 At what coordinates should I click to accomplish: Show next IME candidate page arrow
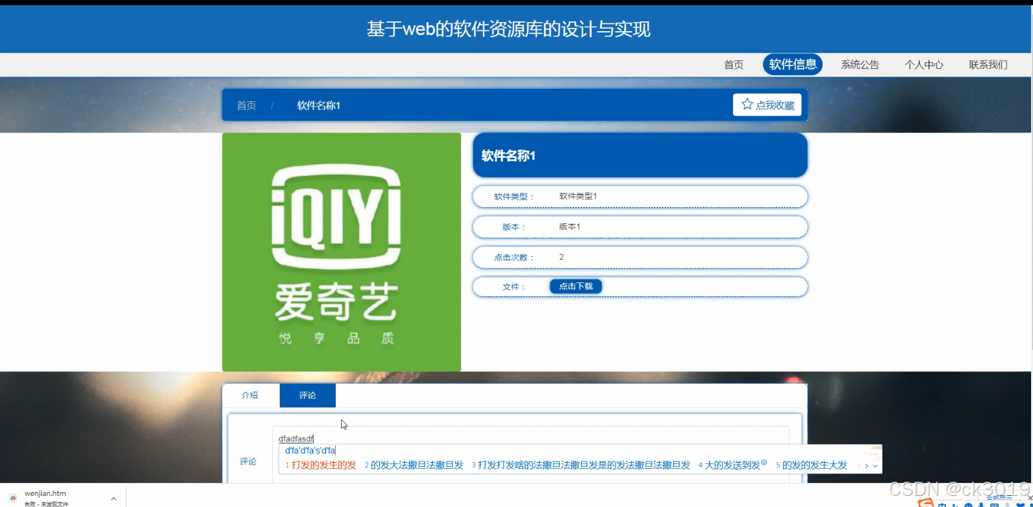(867, 465)
